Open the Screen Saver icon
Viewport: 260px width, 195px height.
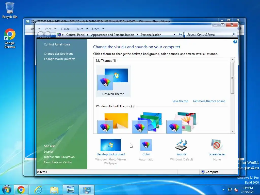[217, 145]
